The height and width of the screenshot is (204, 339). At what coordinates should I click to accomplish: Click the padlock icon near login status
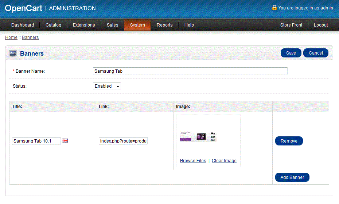[274, 8]
